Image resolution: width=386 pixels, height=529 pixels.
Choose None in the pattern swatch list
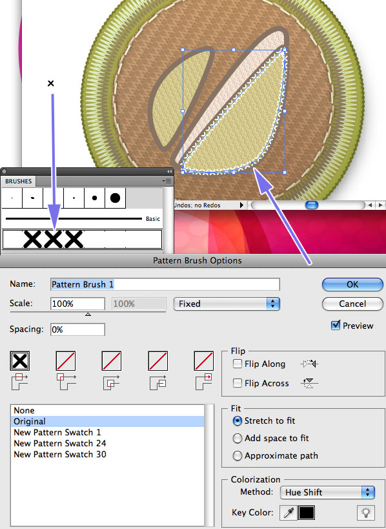[107, 410]
